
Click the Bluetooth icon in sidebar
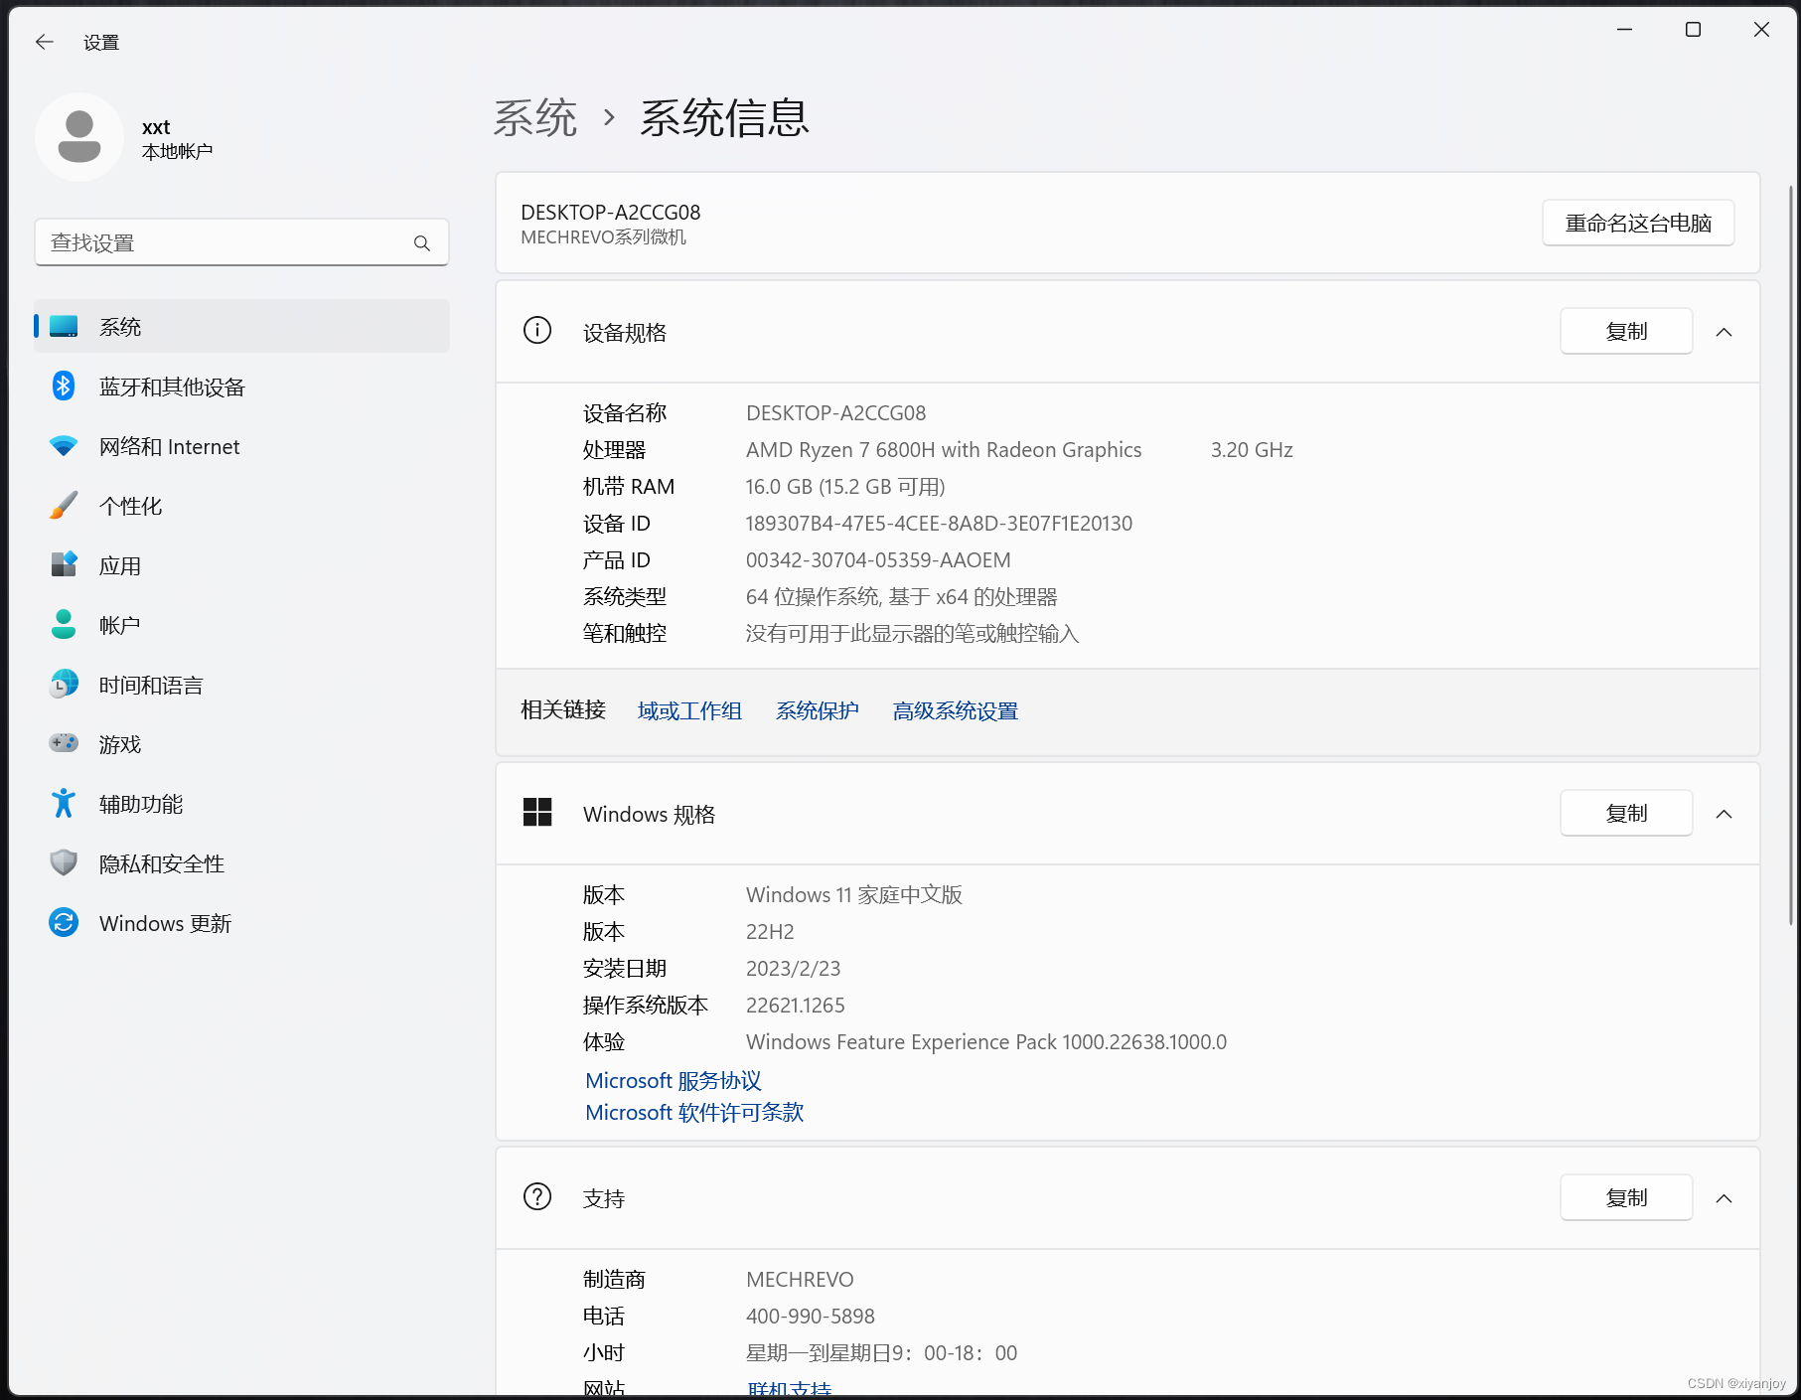click(x=64, y=386)
